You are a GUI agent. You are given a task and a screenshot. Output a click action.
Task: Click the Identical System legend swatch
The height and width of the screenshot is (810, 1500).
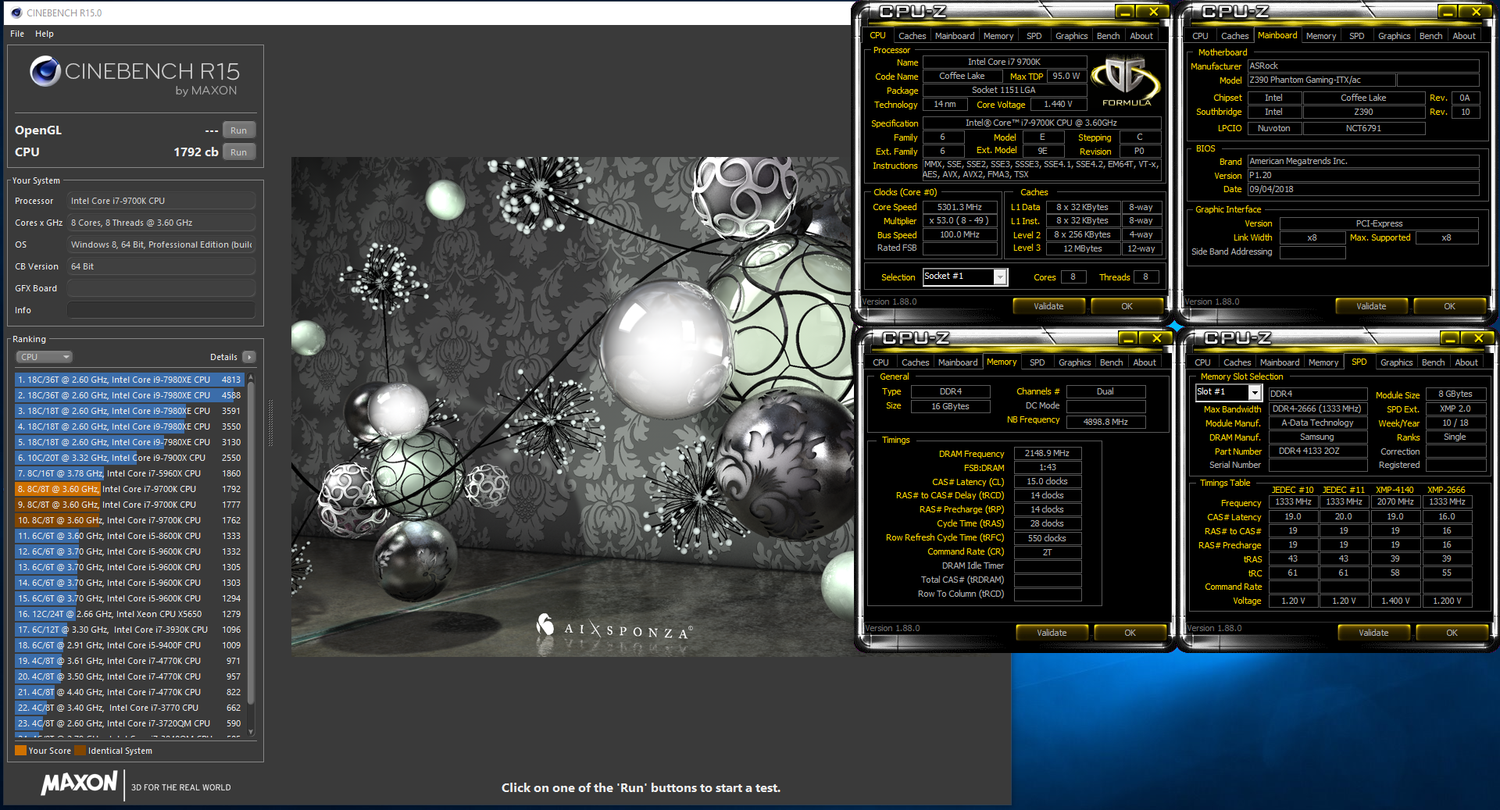(x=80, y=751)
